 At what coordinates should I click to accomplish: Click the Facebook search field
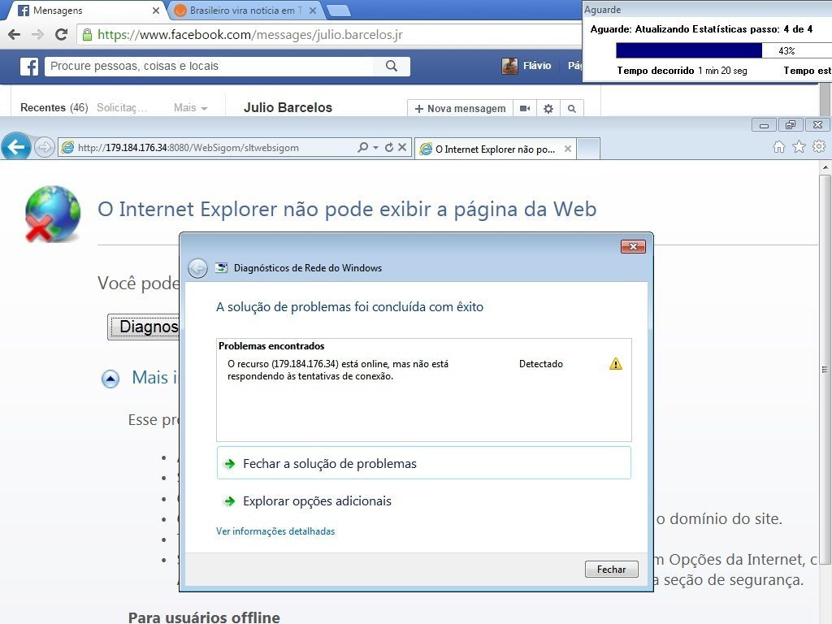click(x=209, y=67)
